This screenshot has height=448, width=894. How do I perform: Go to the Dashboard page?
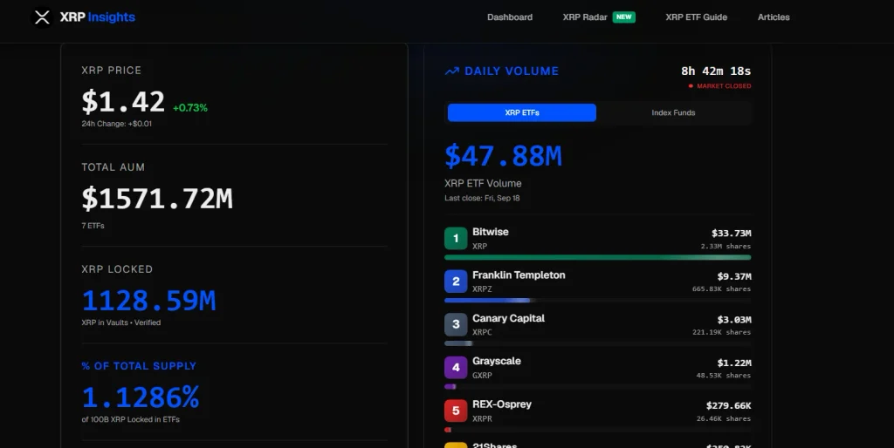click(510, 17)
